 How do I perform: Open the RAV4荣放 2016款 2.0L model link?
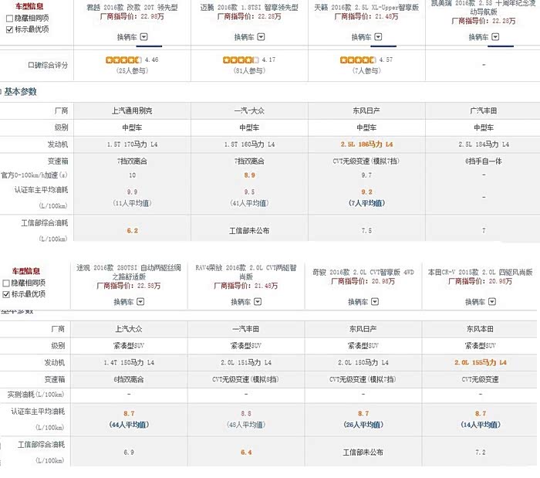click(246, 273)
